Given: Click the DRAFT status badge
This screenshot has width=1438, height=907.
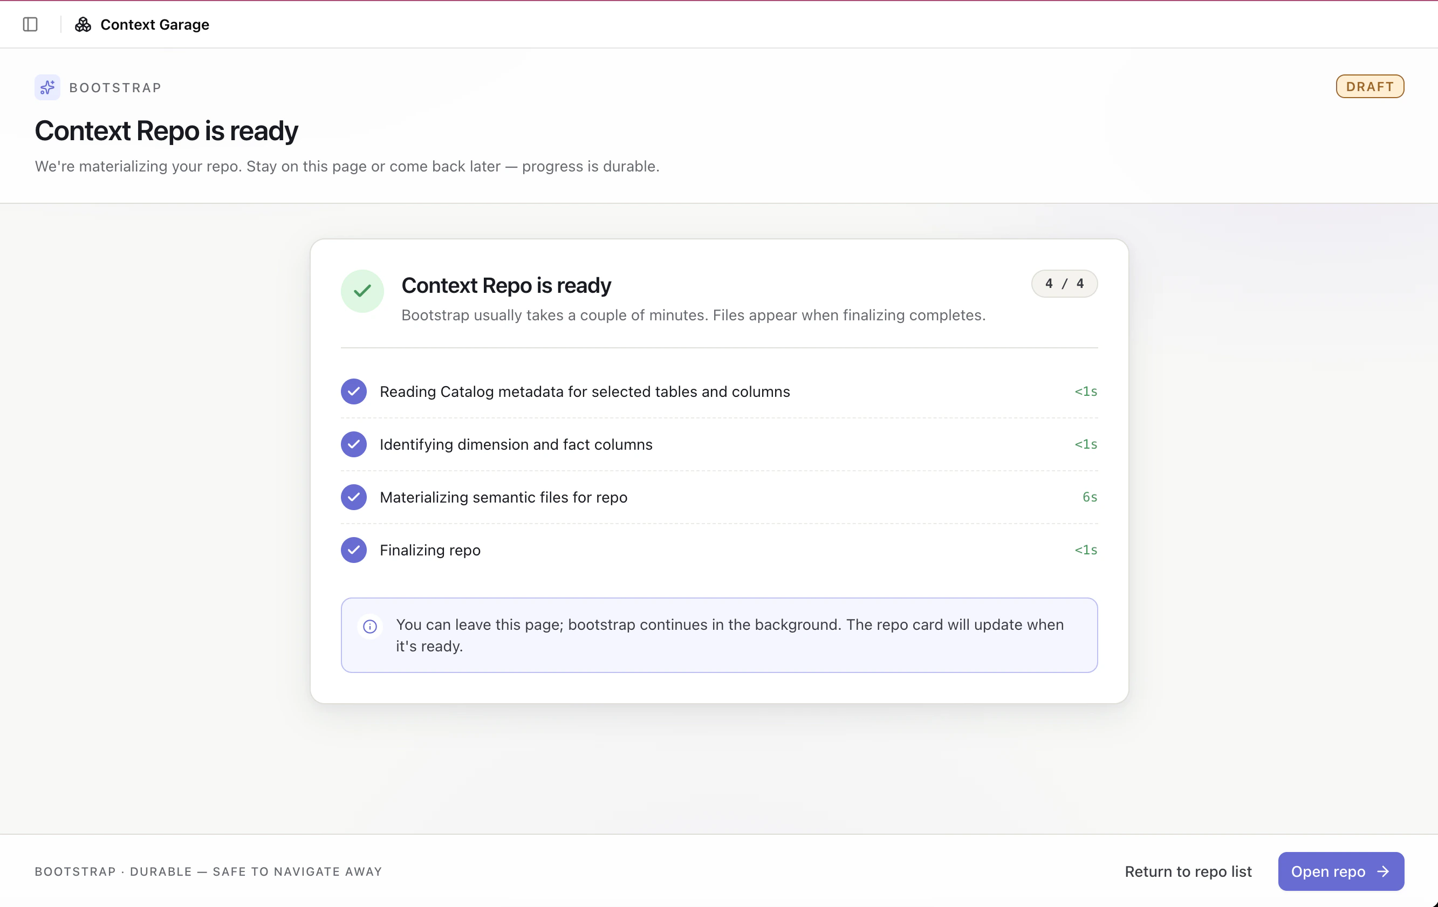Looking at the screenshot, I should click(x=1370, y=87).
